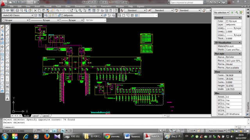Toggle Polar Tracking in status bar
The image size is (250, 140).
click(47, 131)
